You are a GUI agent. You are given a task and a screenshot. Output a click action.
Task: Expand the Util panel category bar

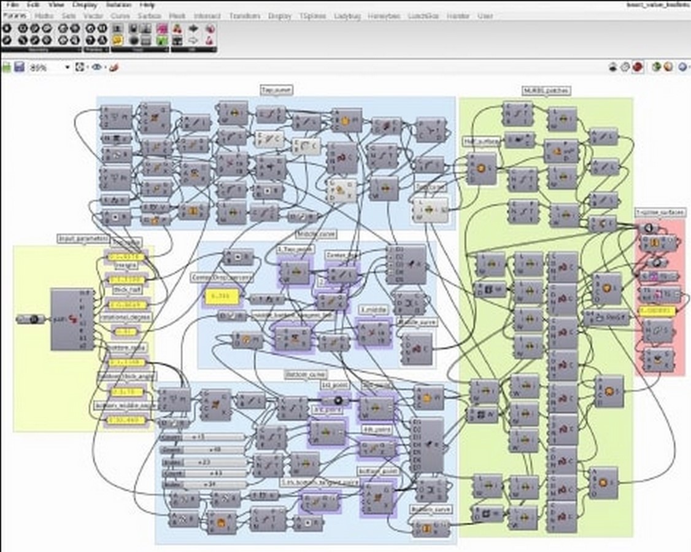193,50
